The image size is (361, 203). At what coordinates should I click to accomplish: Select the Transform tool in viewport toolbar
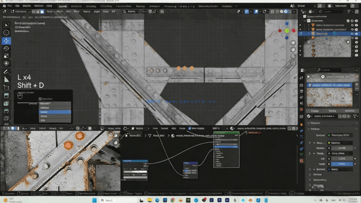coord(6,63)
